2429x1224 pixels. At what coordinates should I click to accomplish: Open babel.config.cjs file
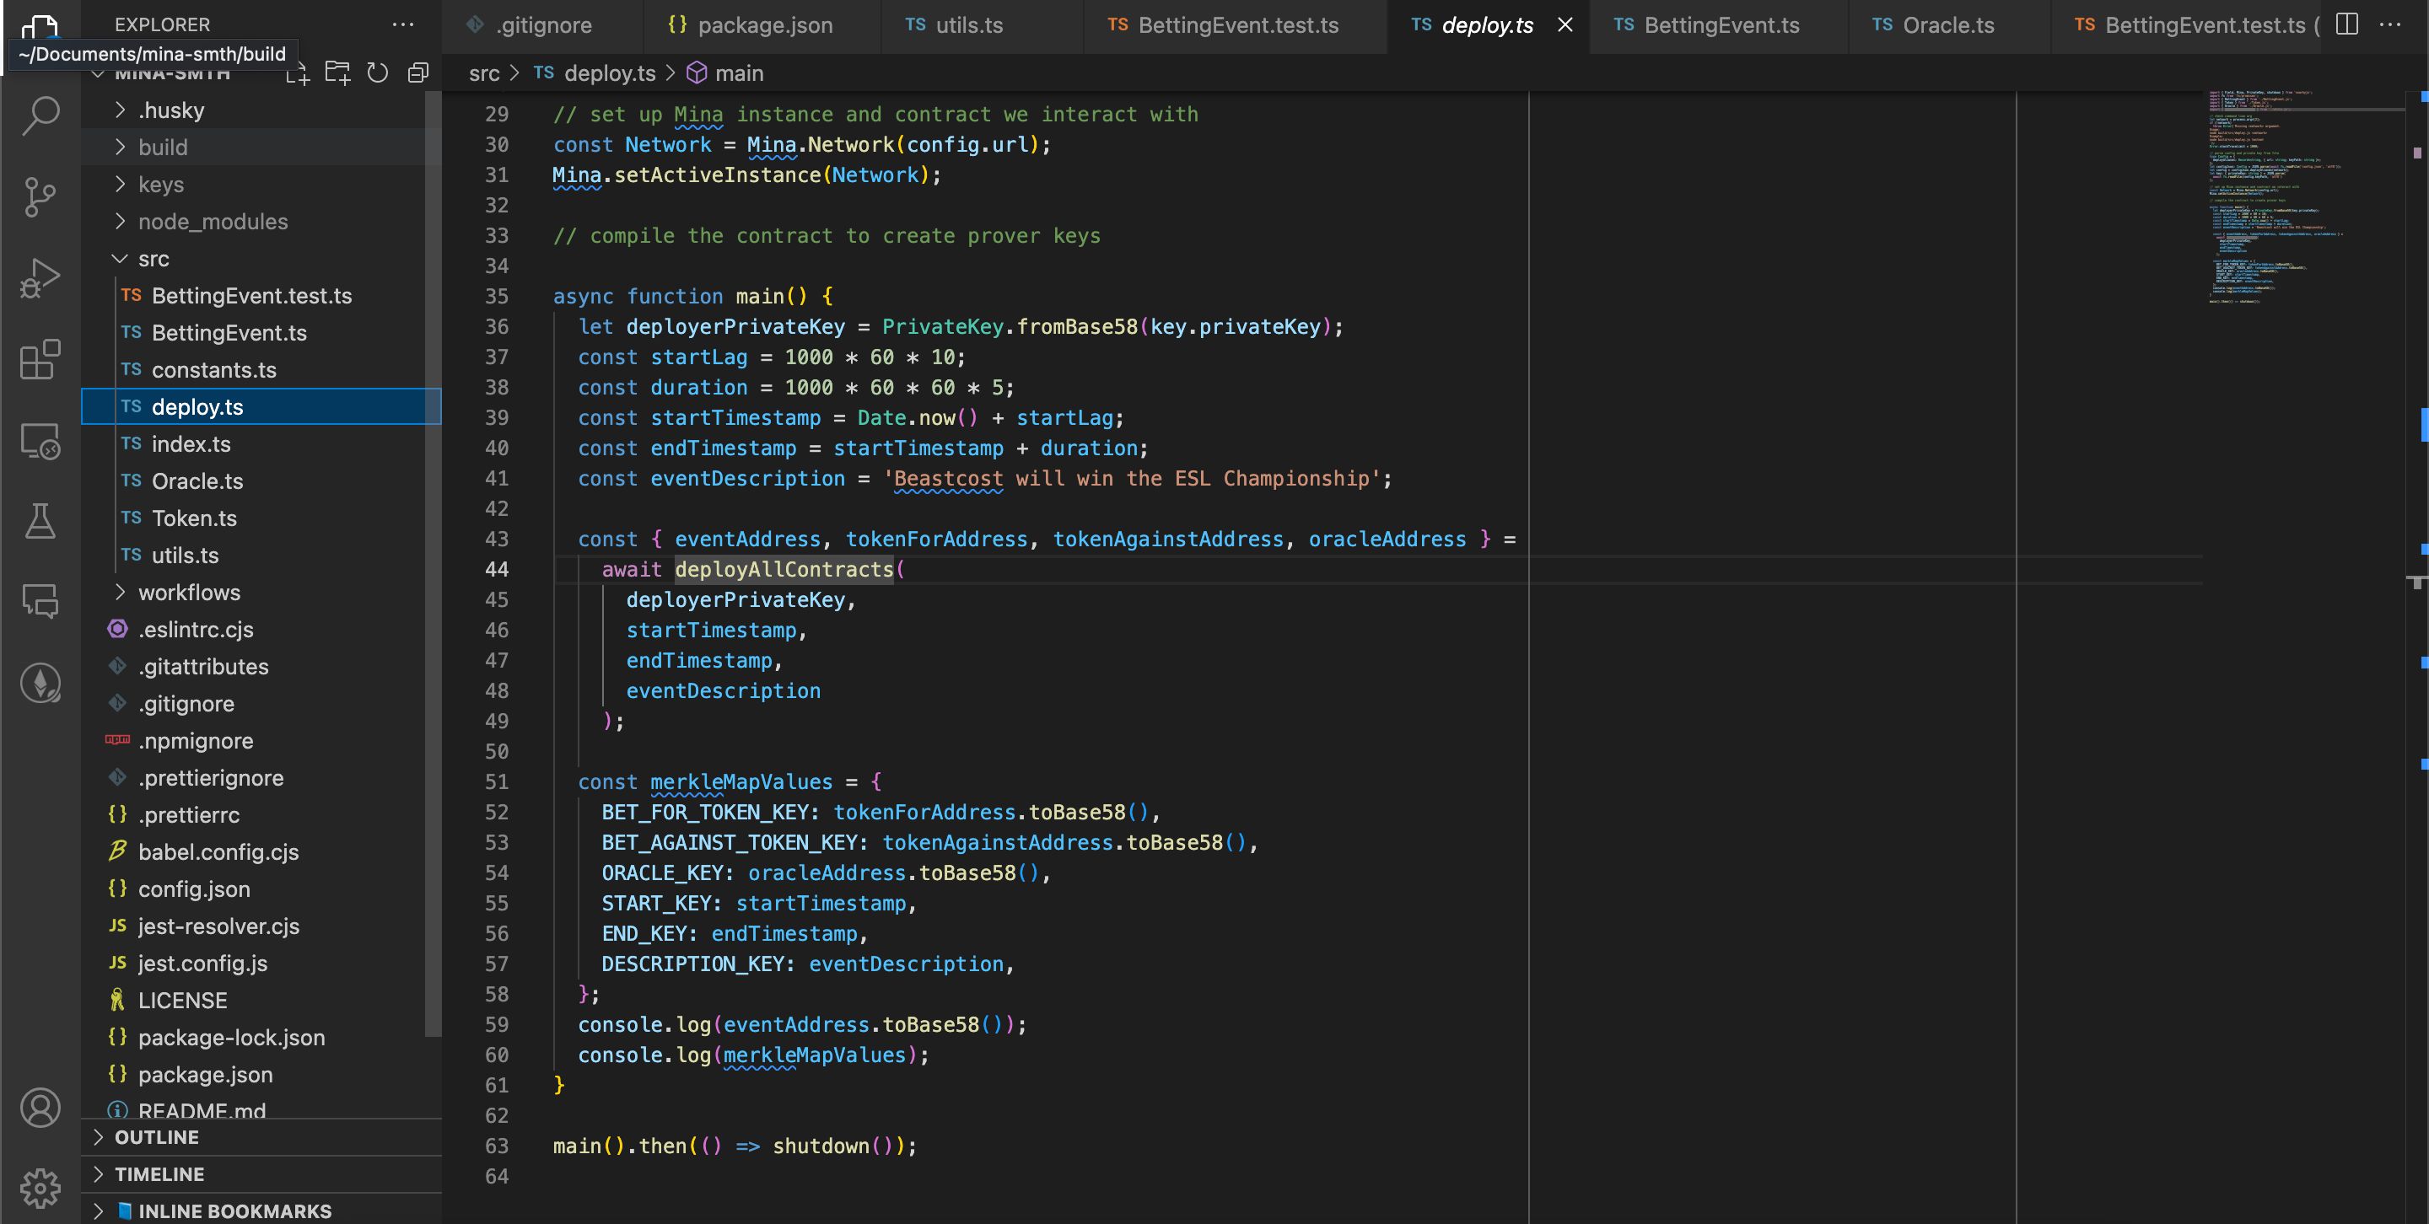[x=262, y=851]
